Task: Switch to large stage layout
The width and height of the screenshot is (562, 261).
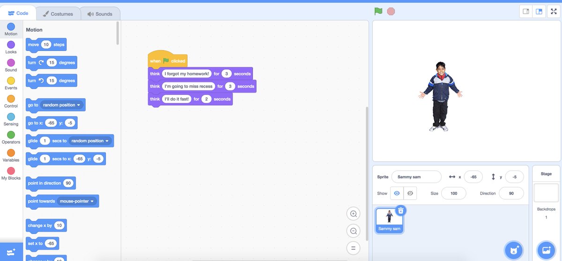Action: point(539,12)
